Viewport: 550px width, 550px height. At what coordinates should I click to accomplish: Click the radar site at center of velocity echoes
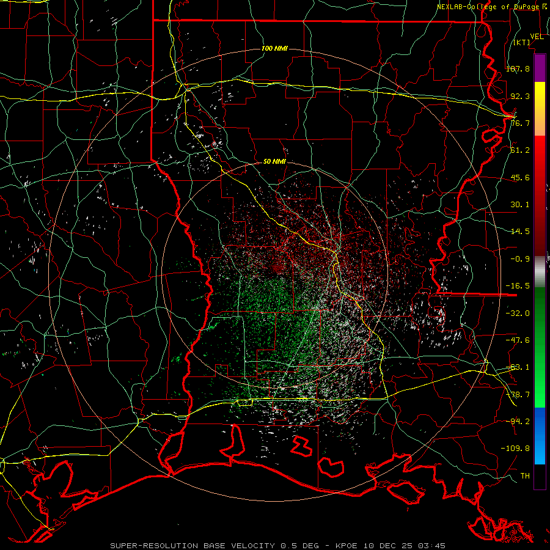pyautogui.click(x=276, y=276)
